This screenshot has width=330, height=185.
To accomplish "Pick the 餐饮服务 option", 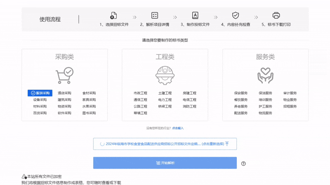I will coord(241,100).
